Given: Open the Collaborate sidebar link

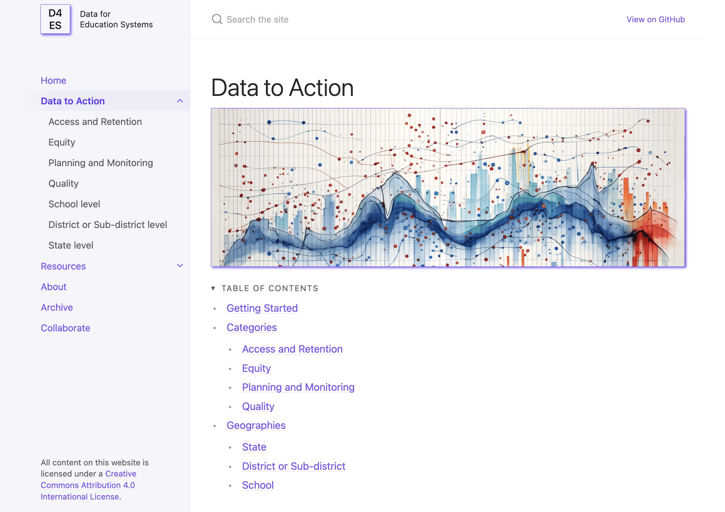Looking at the screenshot, I should [x=65, y=328].
